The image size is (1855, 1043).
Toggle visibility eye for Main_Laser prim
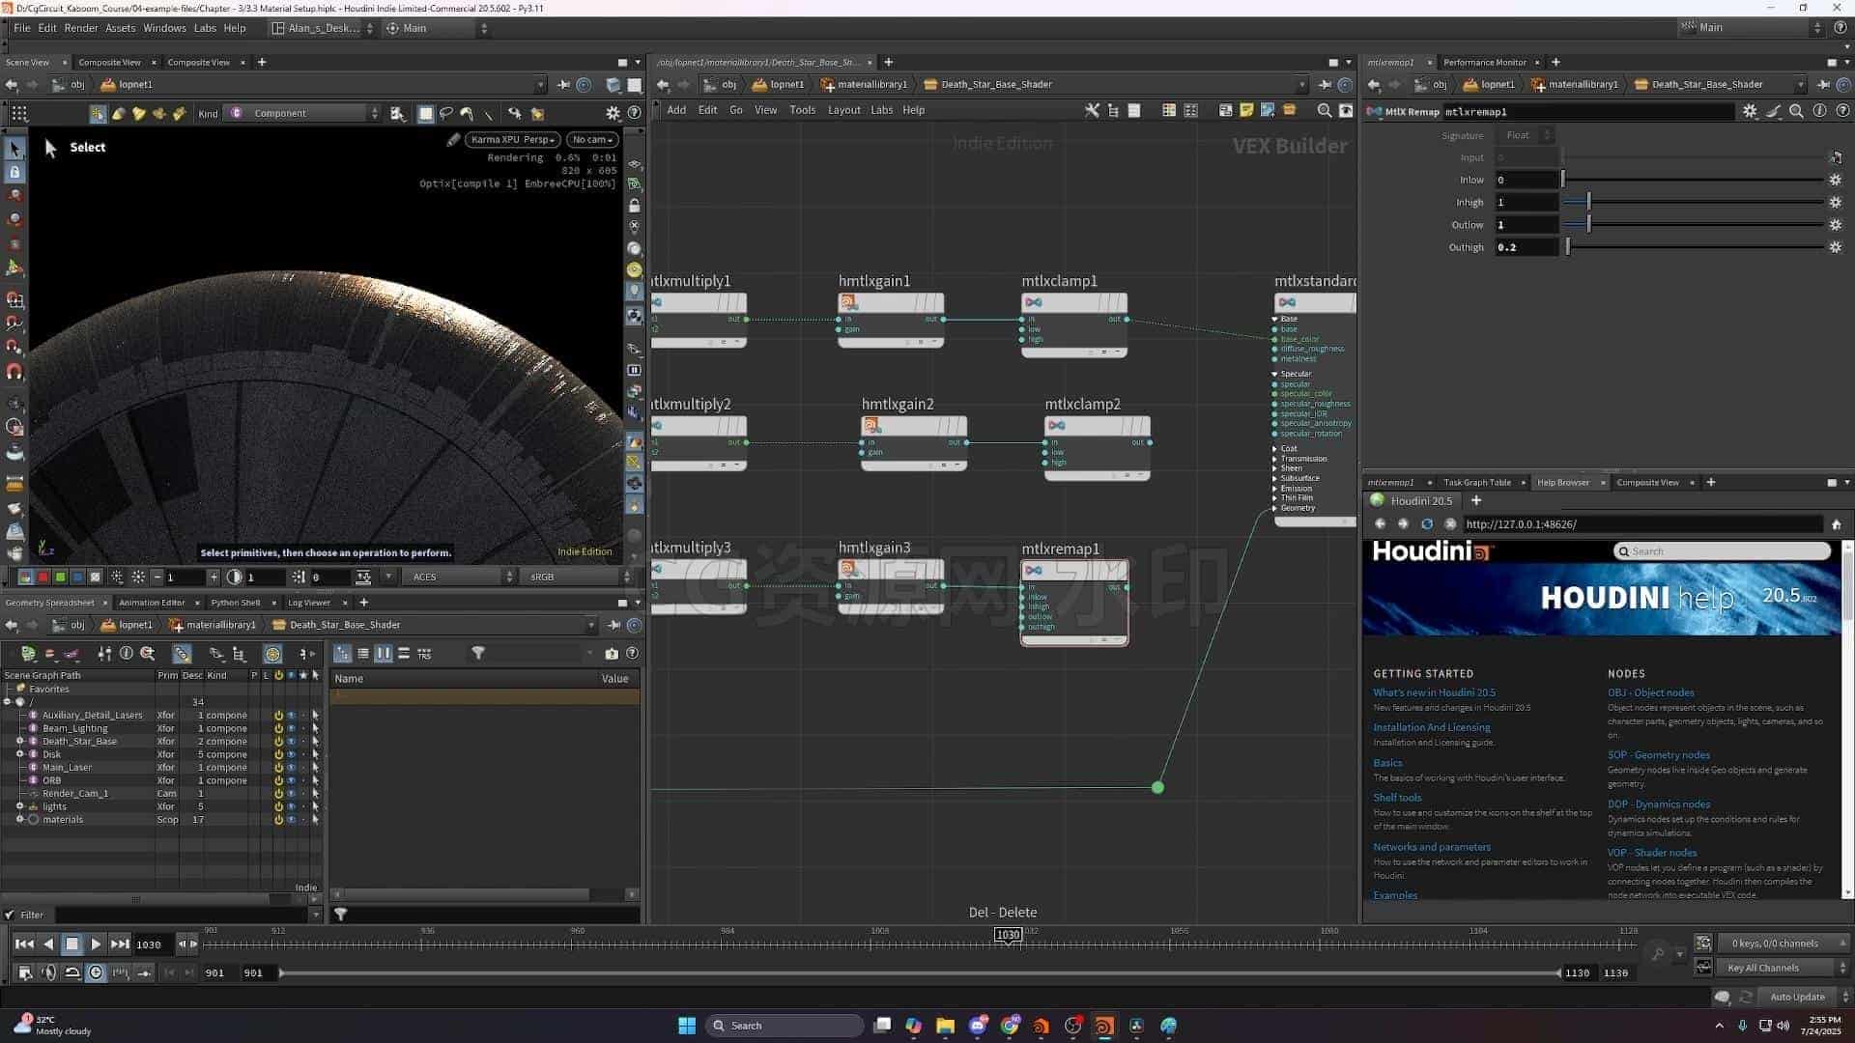point(291,768)
